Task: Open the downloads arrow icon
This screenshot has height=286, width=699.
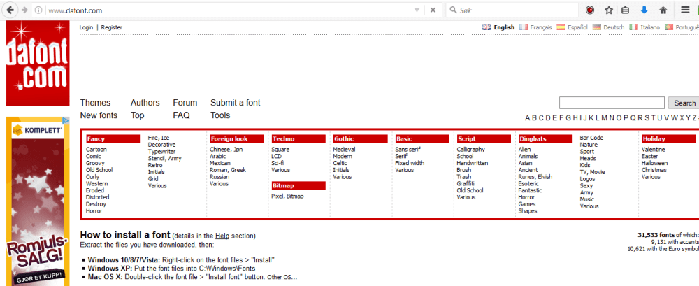Action: (644, 10)
